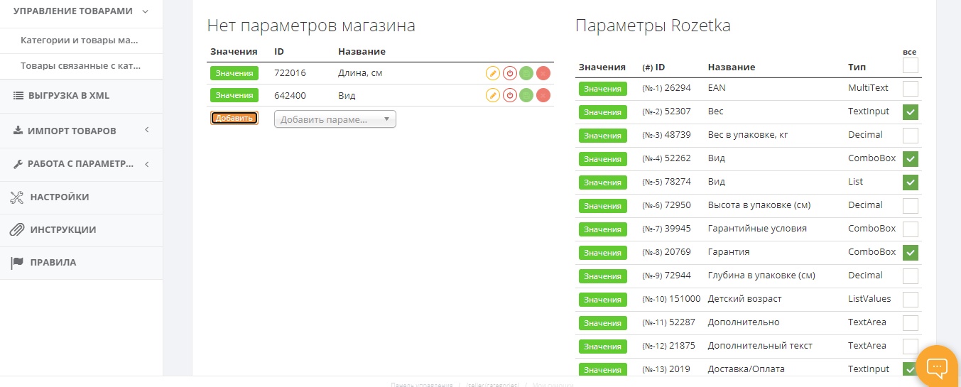
Task: Click the green save icon for Длина, см
Action: click(x=526, y=73)
